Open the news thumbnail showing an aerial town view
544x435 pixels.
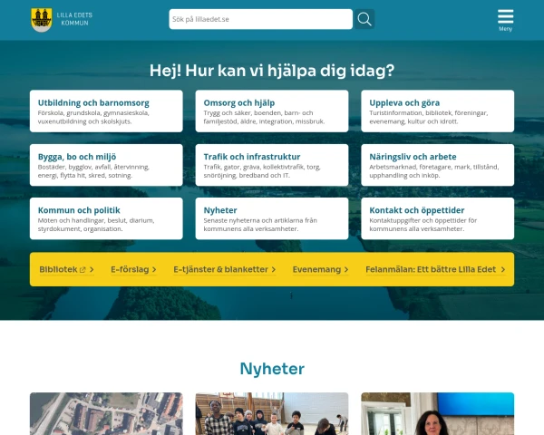(x=106, y=413)
